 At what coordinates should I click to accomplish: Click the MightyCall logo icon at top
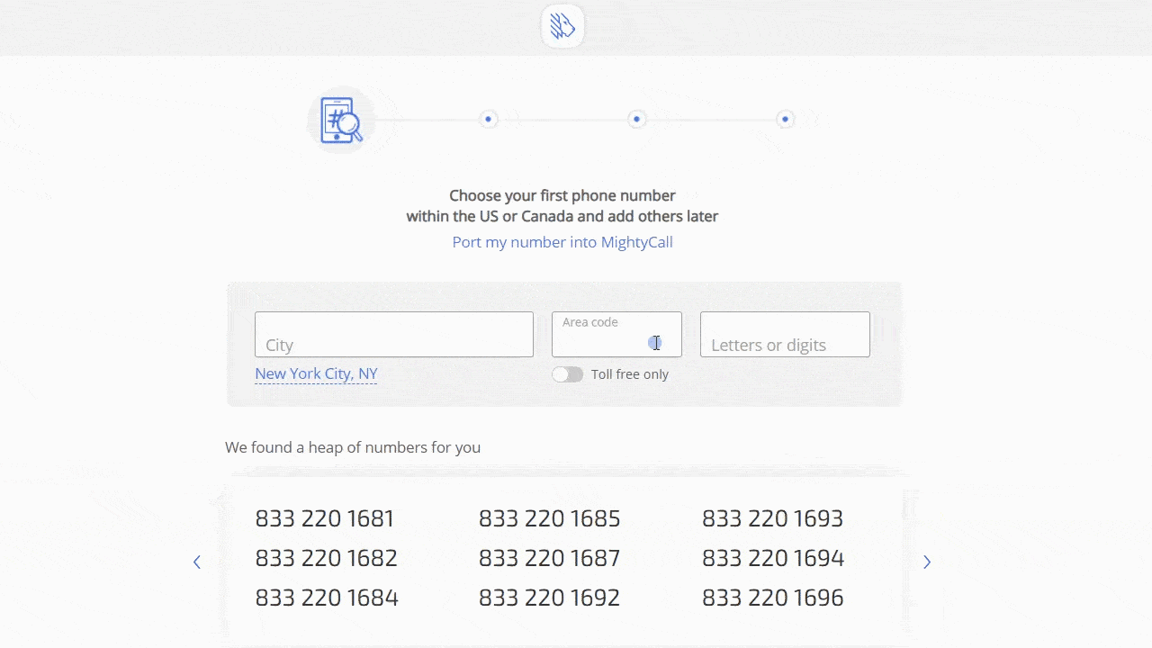[x=562, y=26]
